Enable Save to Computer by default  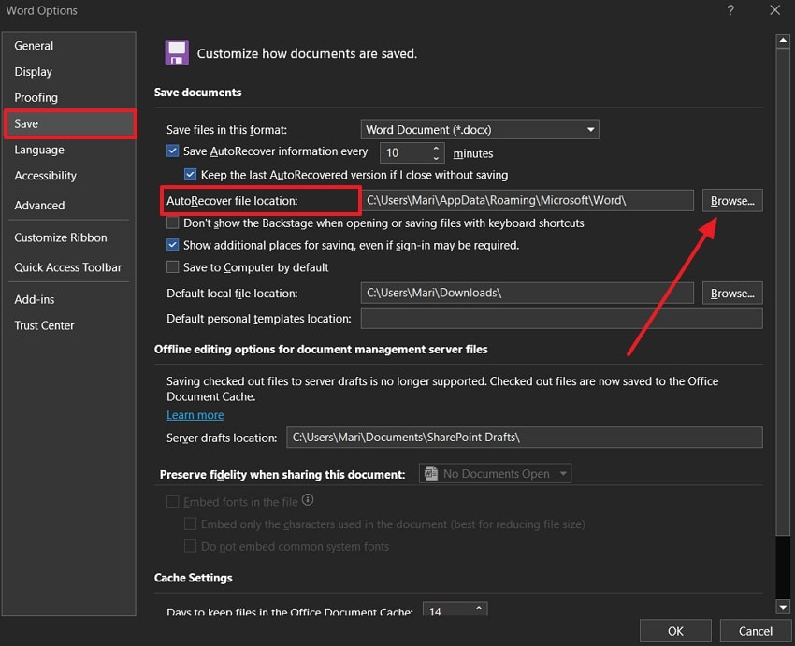[x=173, y=267]
